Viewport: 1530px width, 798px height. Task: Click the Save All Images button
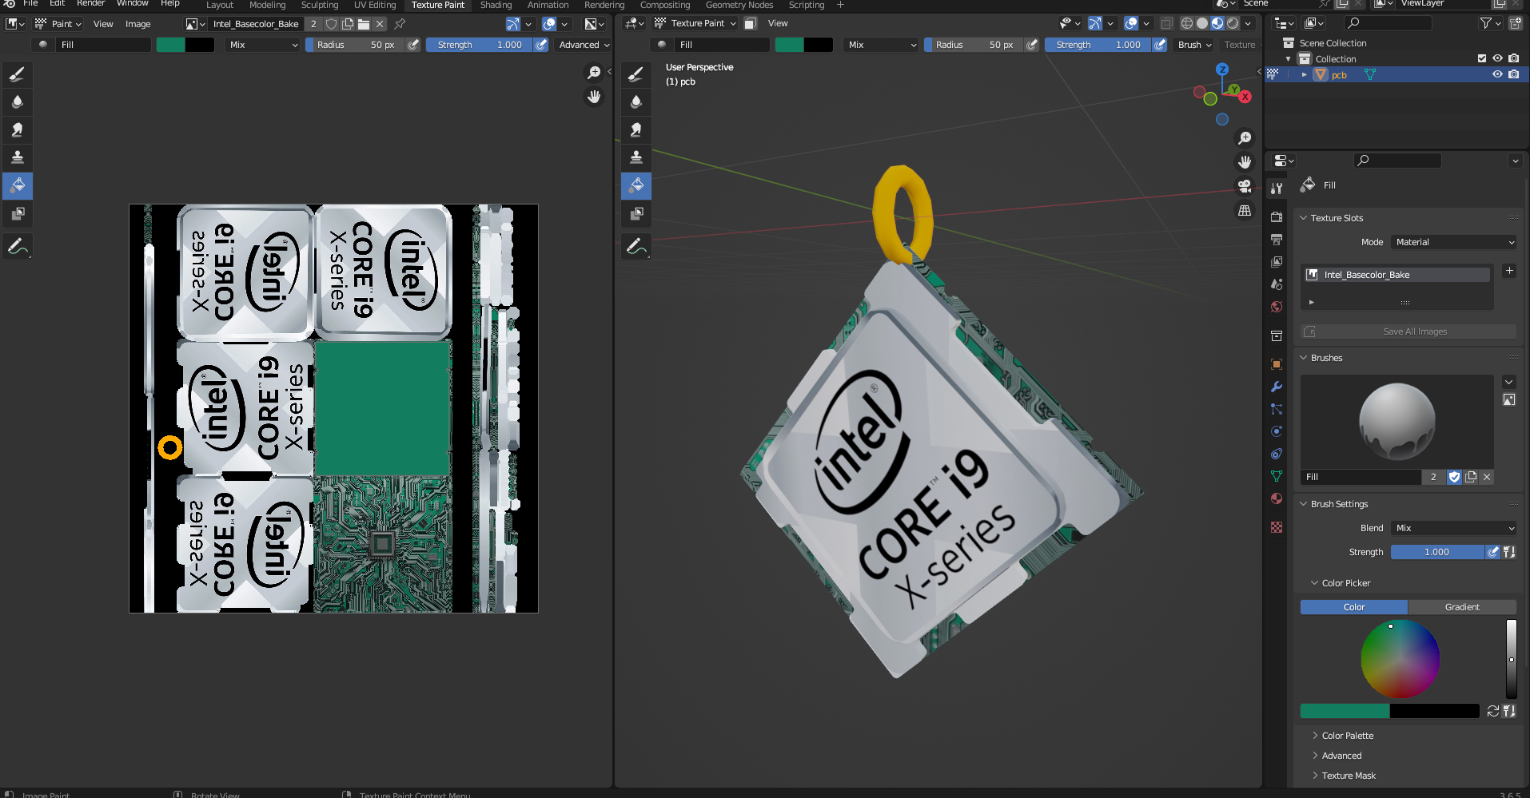click(1414, 332)
